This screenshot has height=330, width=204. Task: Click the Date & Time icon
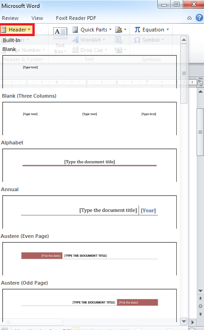coord(118,40)
